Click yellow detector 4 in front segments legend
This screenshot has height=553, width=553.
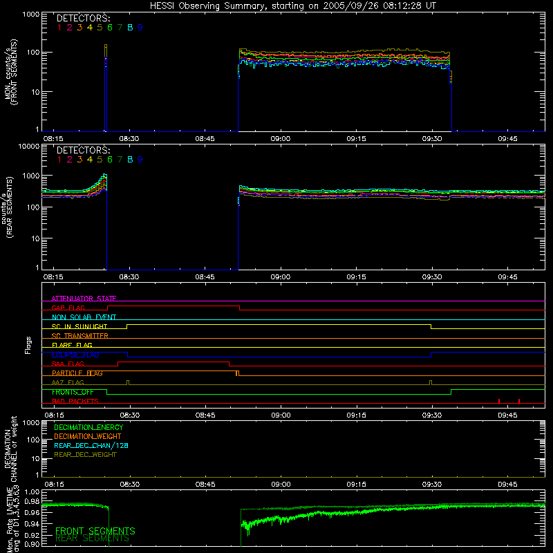click(90, 28)
